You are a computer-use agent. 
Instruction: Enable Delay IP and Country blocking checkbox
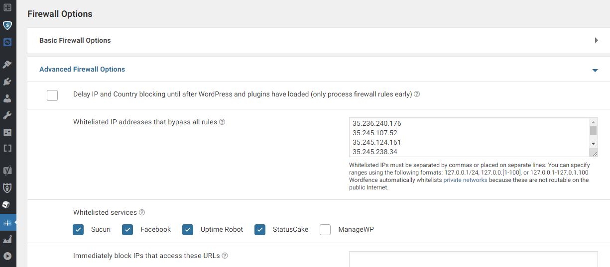click(x=52, y=95)
